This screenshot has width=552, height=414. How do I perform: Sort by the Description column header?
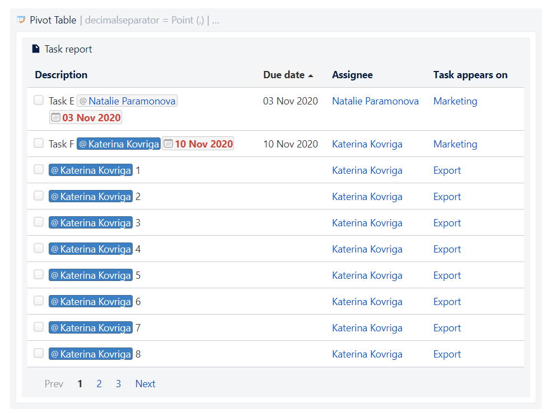coord(61,75)
